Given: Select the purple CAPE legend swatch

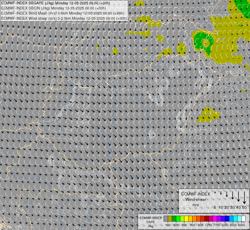Looking at the screenshot, I should pyautogui.click(x=219, y=218).
